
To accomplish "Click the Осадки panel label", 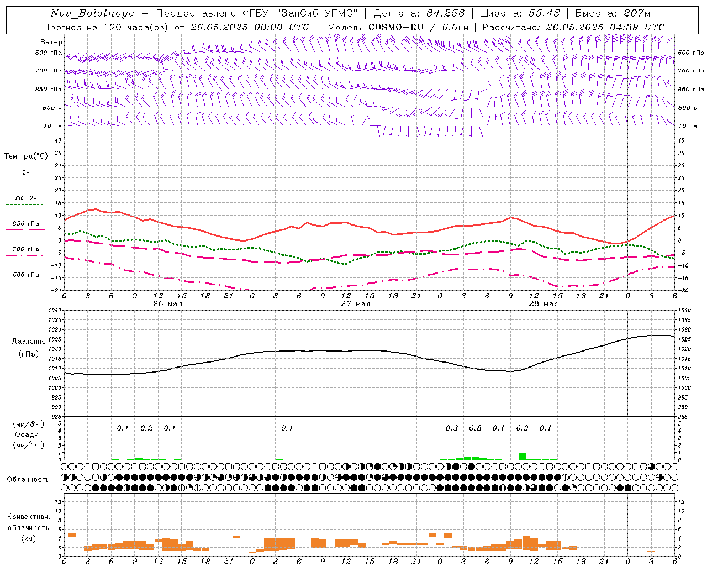I will (29, 434).
